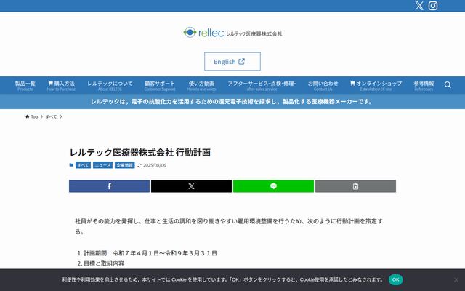Open お問い合わせ Contact Us menu

(323, 86)
